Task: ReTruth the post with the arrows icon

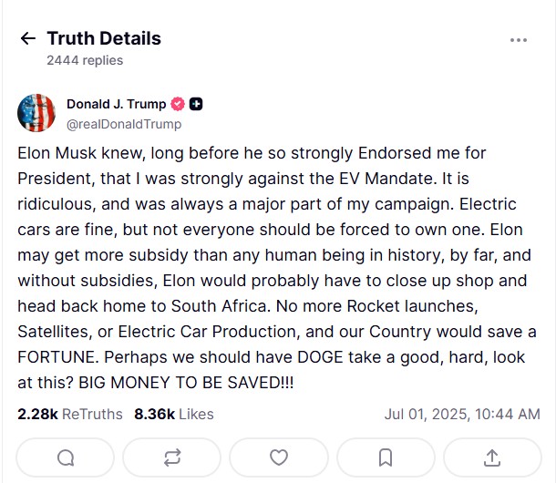Action: tap(172, 457)
